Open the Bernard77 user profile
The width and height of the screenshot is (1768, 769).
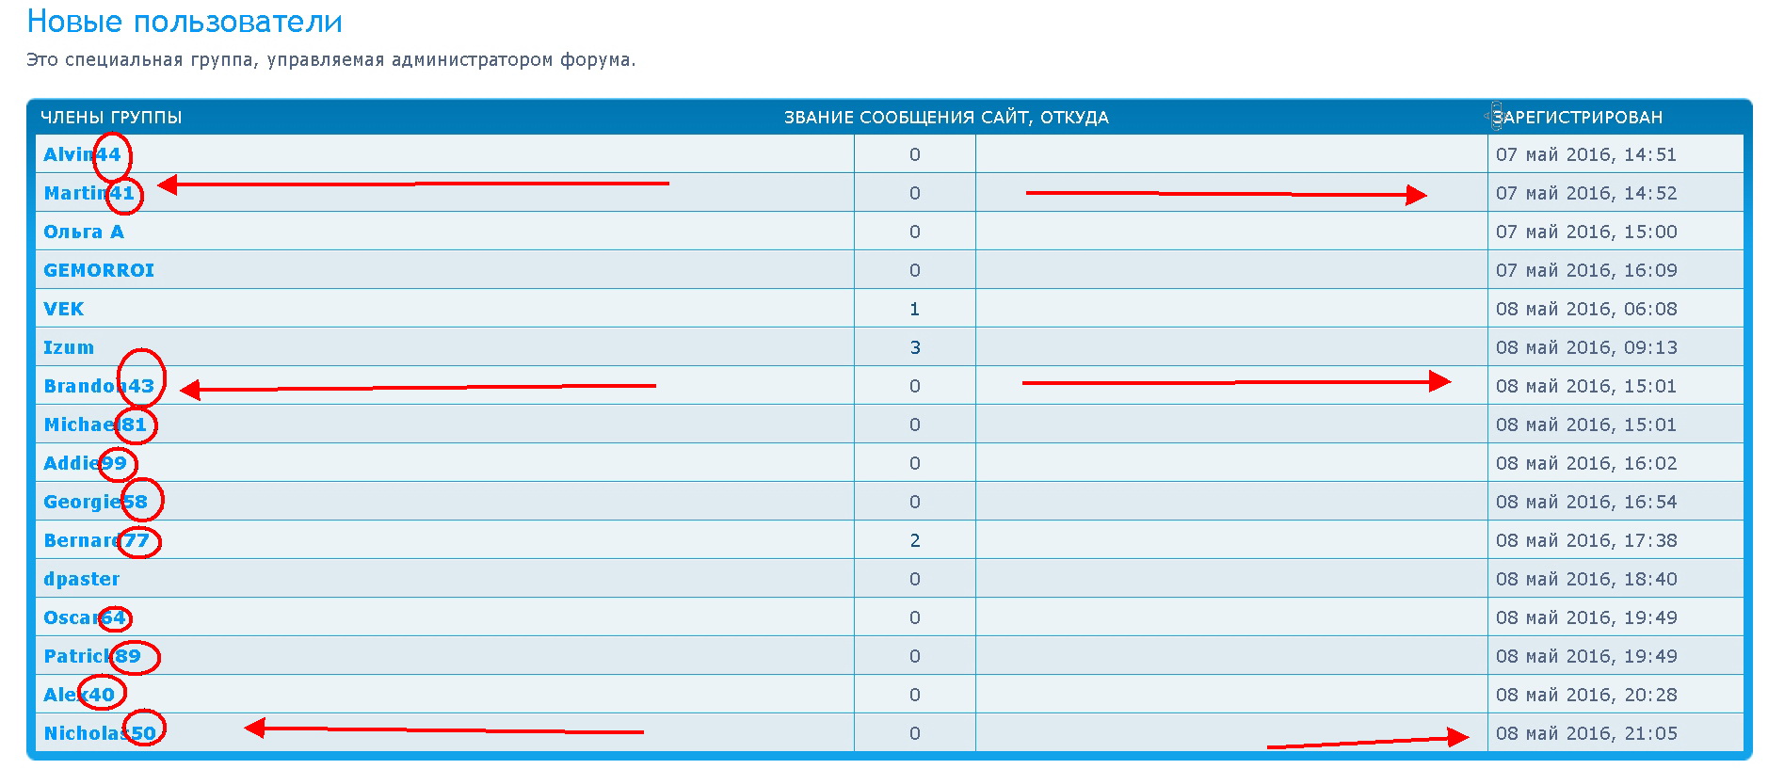[96, 540]
